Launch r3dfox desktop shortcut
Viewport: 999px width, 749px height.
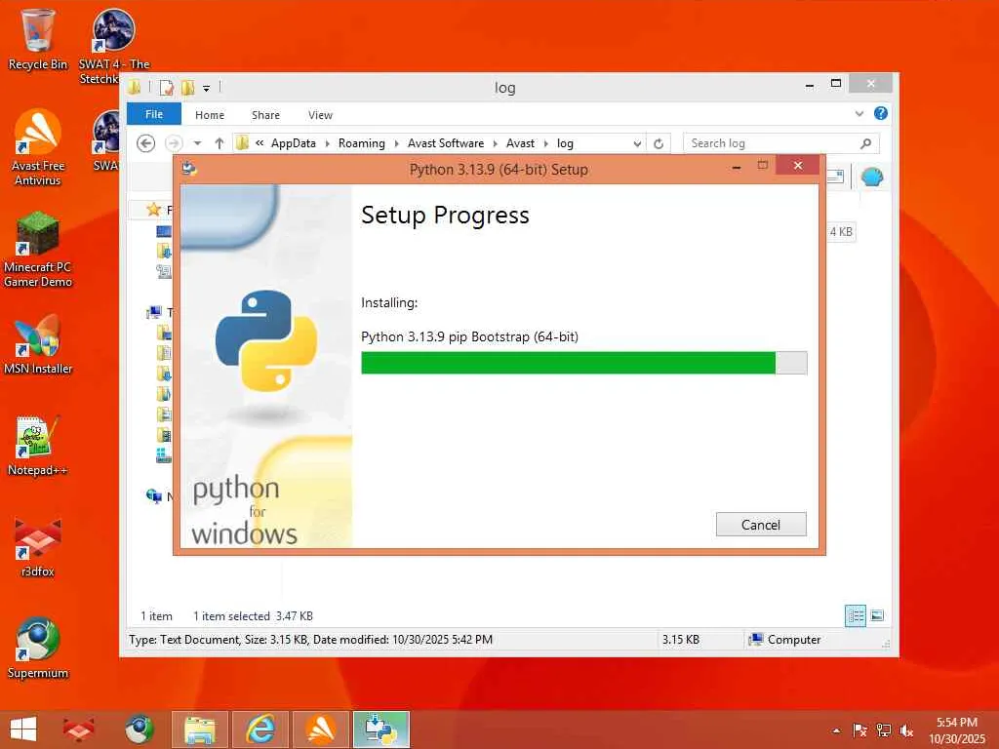(38, 548)
